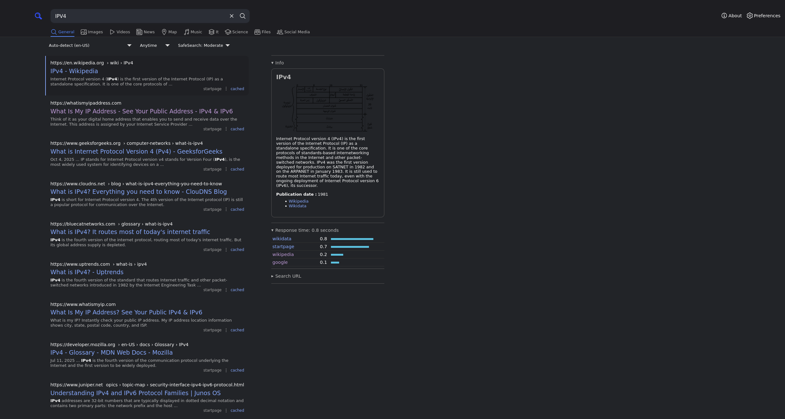Viewport: 785px width, 419px height.
Task: Expand the Search URL section
Action: (286, 276)
